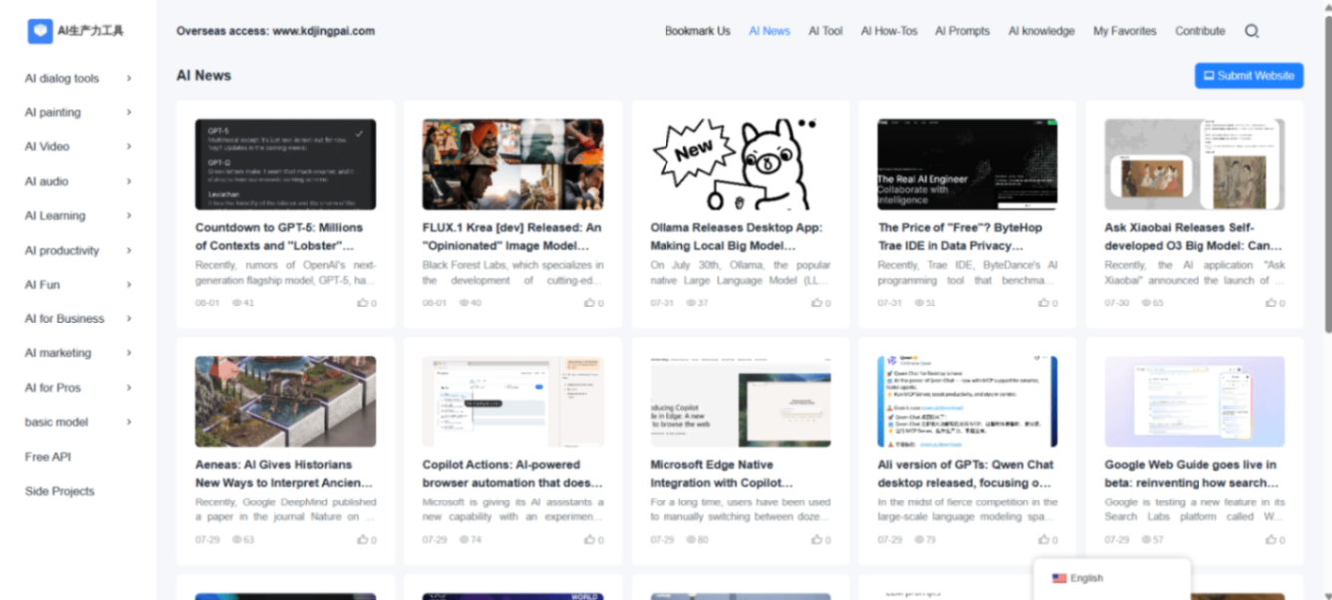Open Contribute navigation item
This screenshot has height=600, width=1332.
coord(1199,31)
